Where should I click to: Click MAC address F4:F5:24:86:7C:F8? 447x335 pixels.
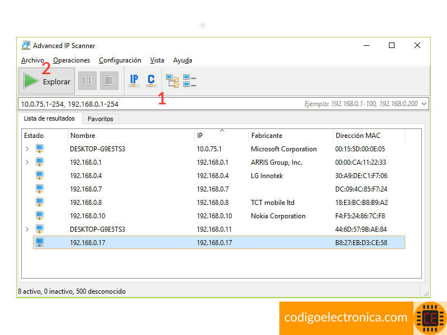(360, 216)
